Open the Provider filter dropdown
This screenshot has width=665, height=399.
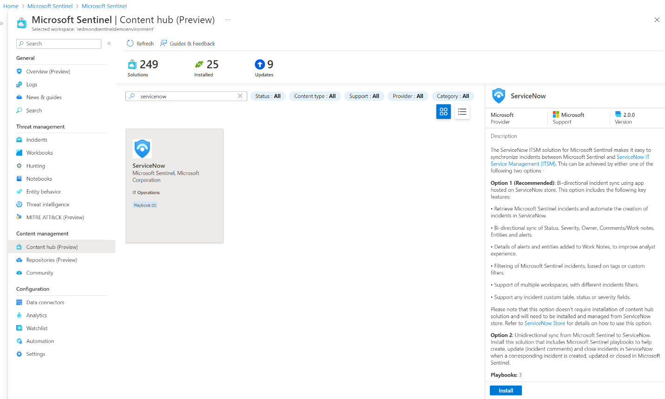click(408, 96)
